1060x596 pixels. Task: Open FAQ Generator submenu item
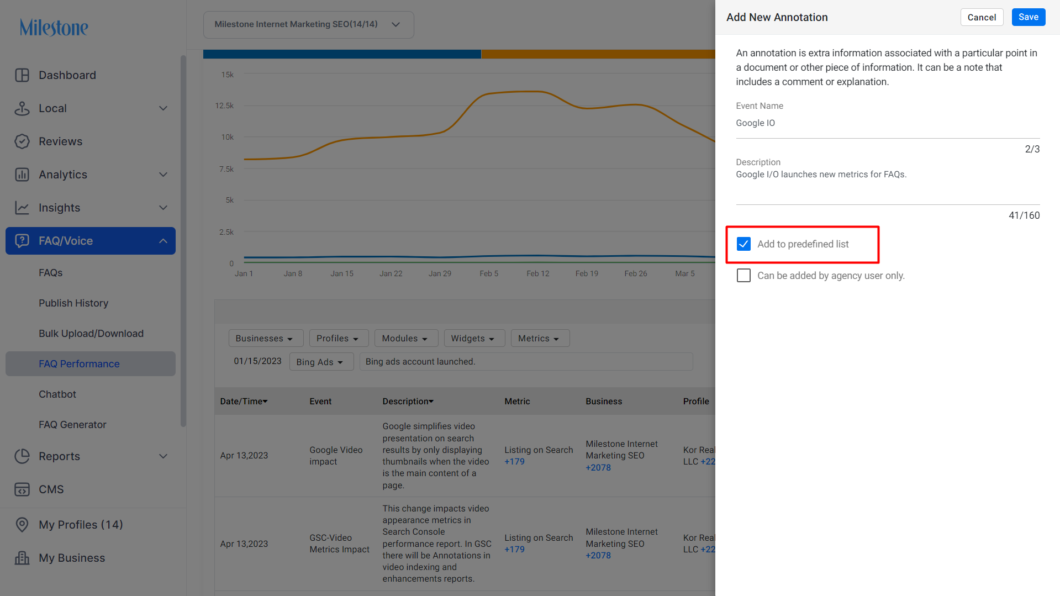(x=72, y=425)
